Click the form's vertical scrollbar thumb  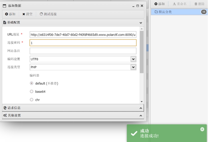tap(142, 52)
